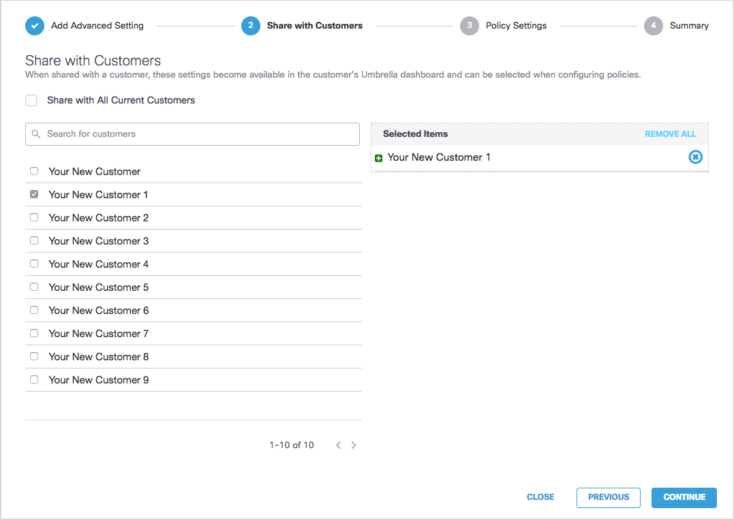The width and height of the screenshot is (734, 519).
Task: Click the Add Advanced Setting step label
Action: pos(97,26)
